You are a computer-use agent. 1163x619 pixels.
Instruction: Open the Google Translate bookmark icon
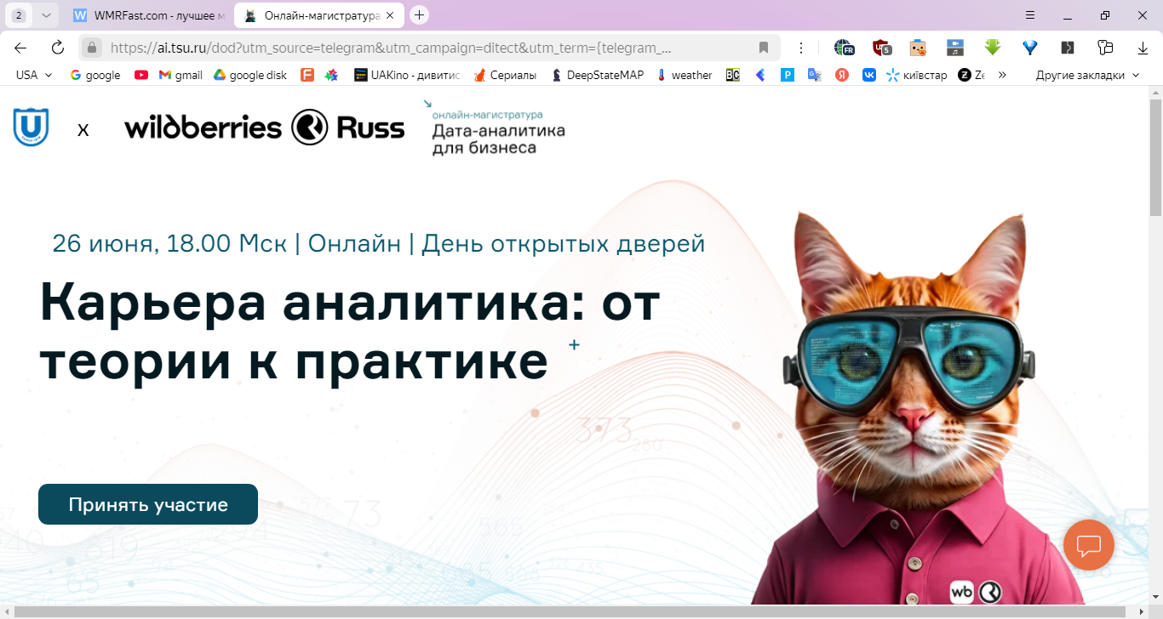point(815,75)
